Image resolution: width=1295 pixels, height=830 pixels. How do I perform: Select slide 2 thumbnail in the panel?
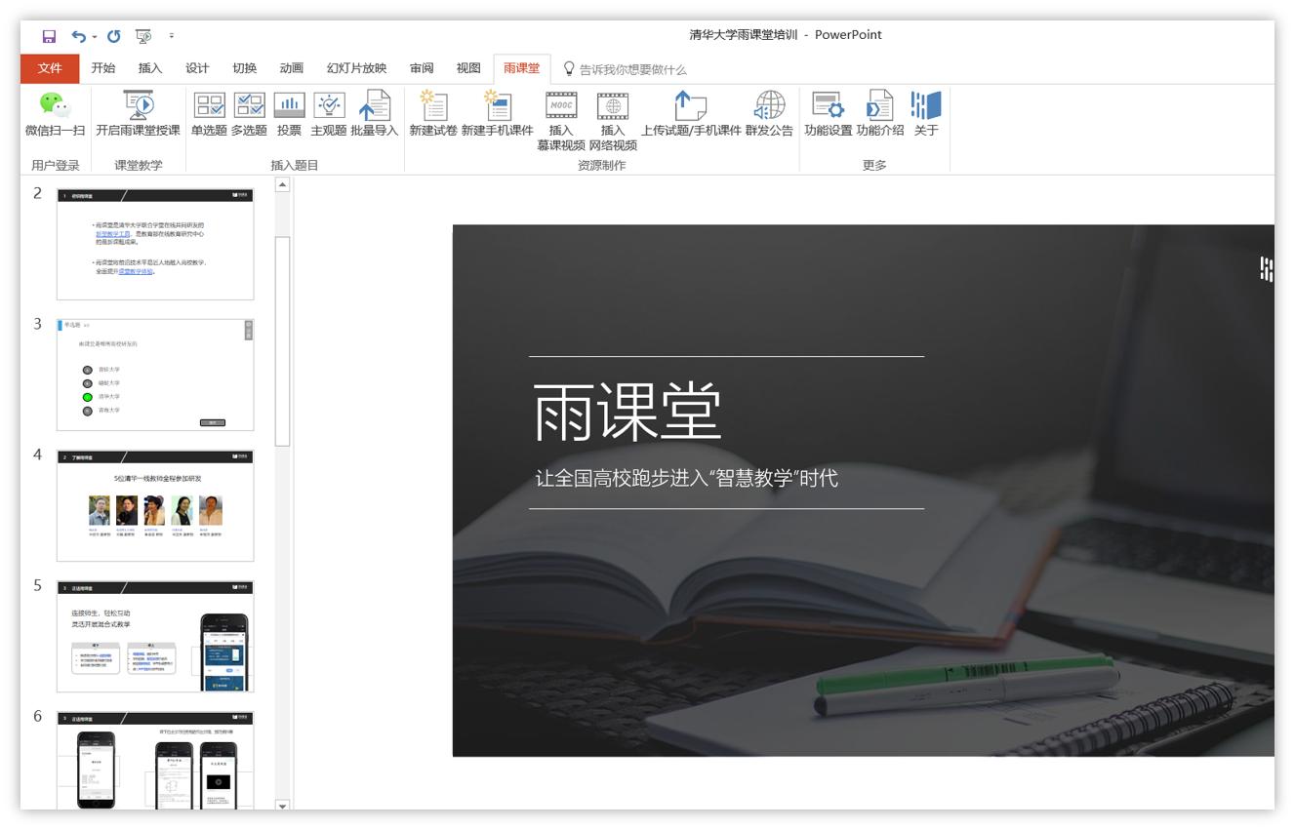[x=155, y=244]
